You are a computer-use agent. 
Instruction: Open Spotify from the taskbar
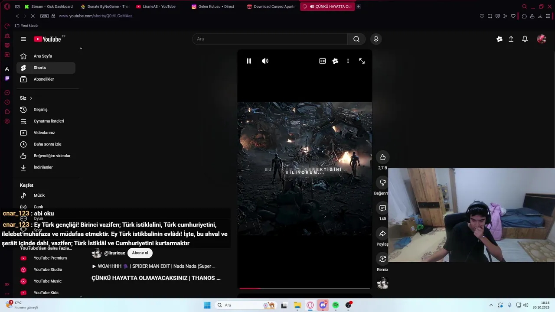tap(336, 305)
